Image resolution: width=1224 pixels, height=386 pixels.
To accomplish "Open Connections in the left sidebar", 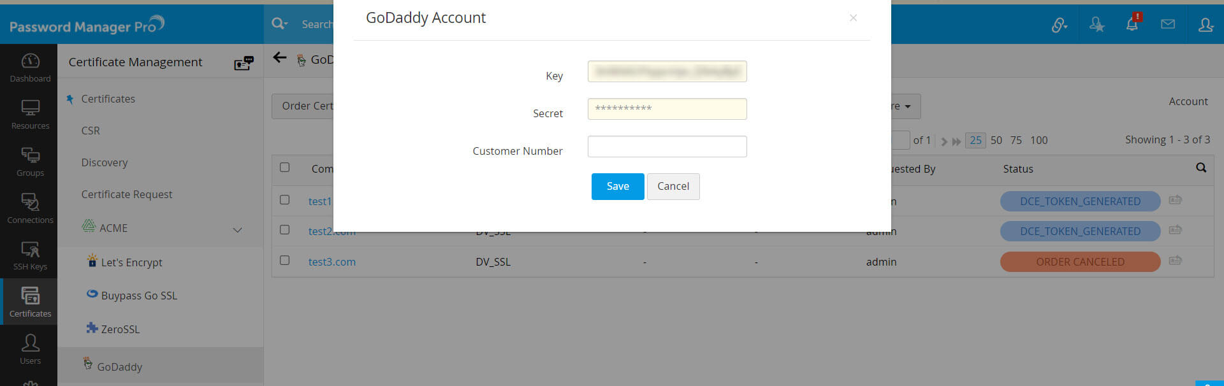I will 30,209.
